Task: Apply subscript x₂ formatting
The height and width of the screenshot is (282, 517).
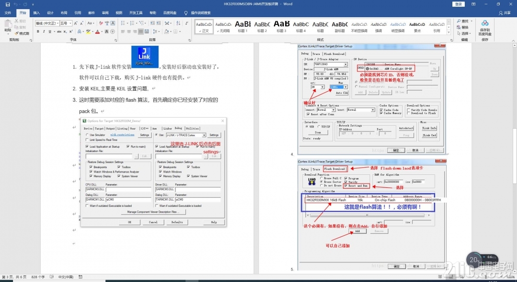Action: point(65,32)
